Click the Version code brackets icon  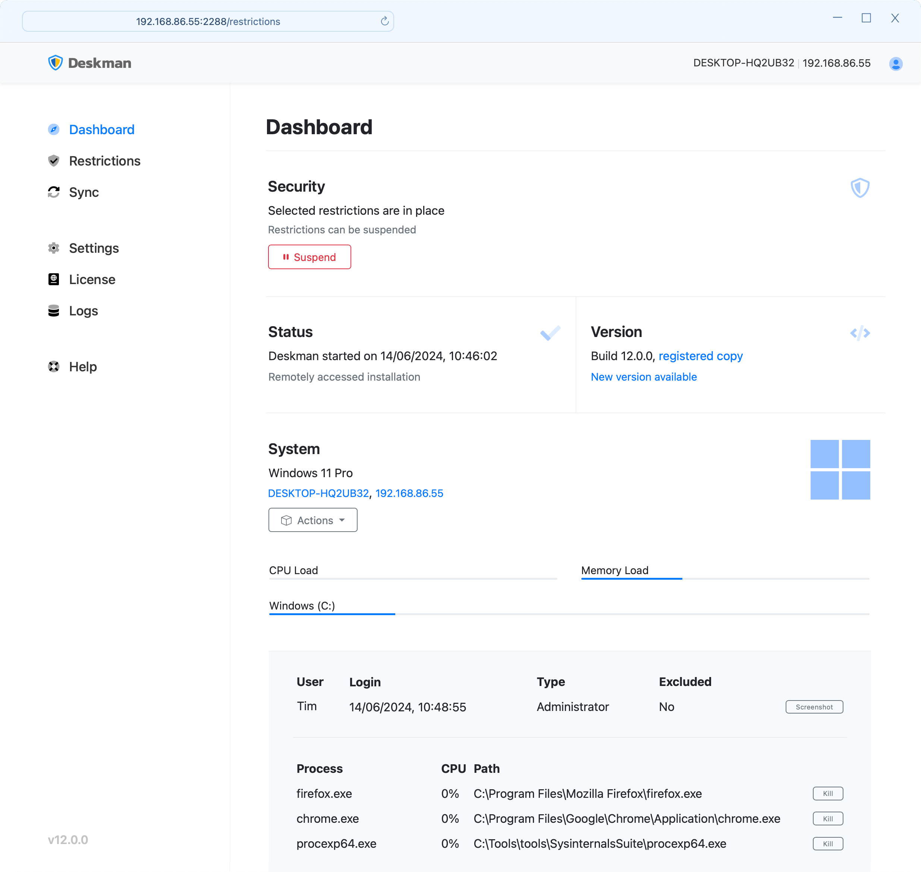pyautogui.click(x=859, y=333)
